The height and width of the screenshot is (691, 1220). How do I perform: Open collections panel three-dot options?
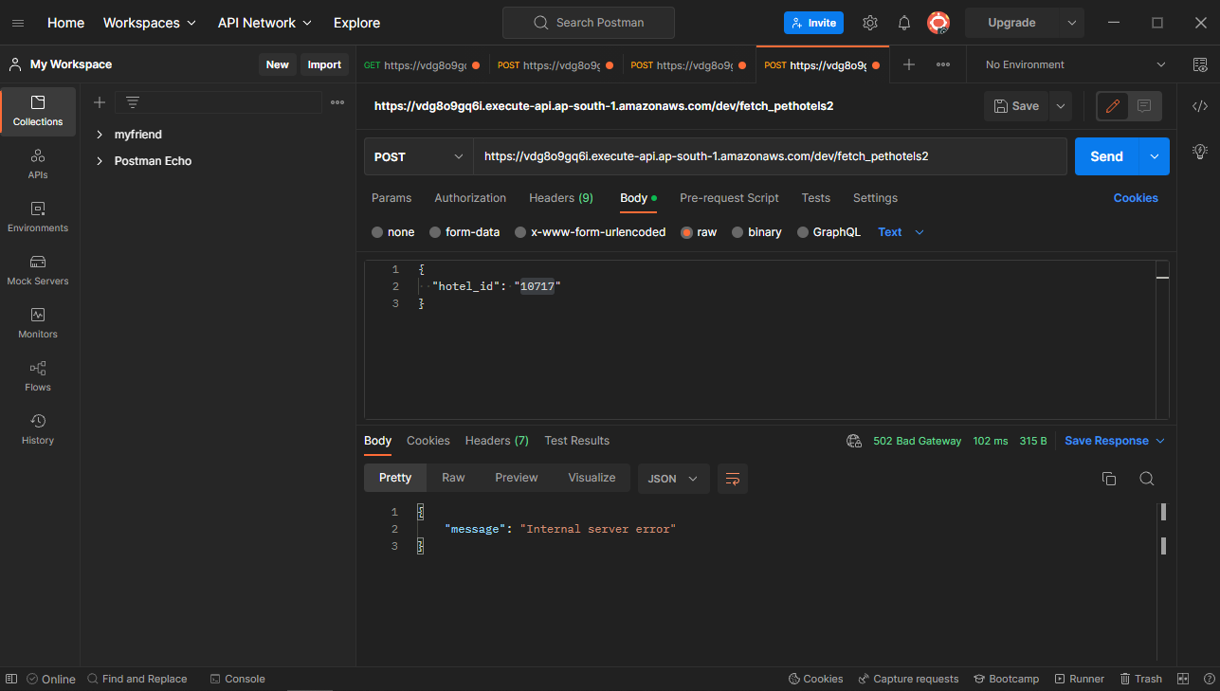coord(337,102)
